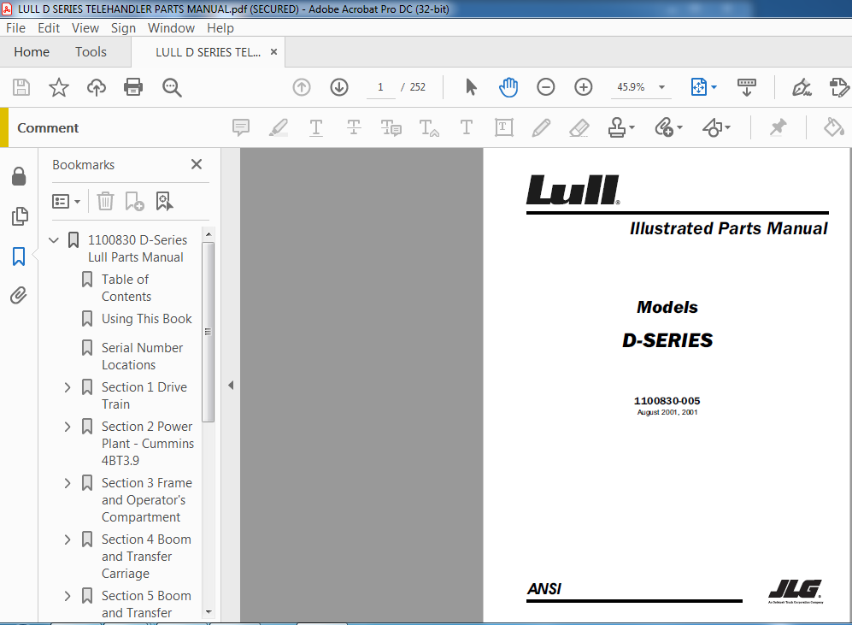Select the Add text comment tool
Viewport: 852px width, 625px height.
467,127
